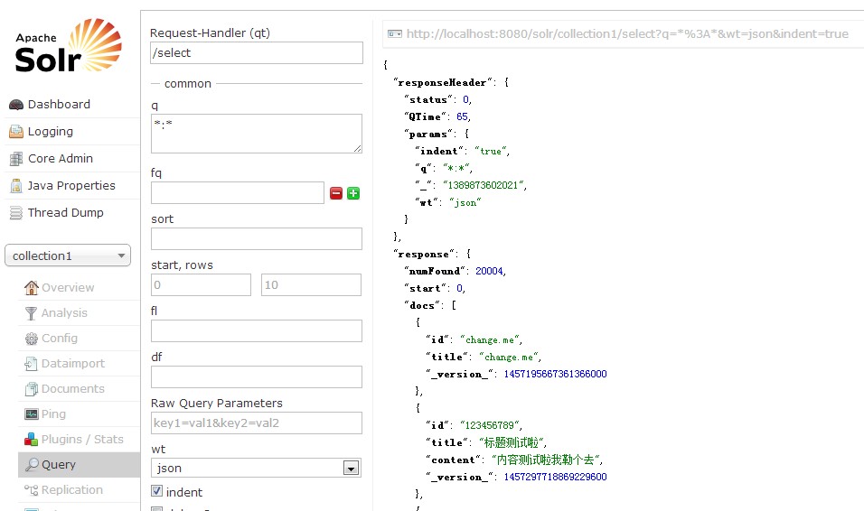Viewport: 864px width, 511px height.
Task: Click the numFound value 20004
Action: tap(489, 271)
